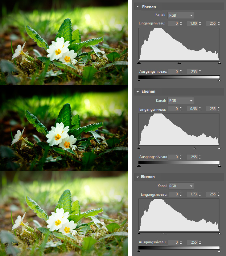Click the stepper arrows next to gamma 1.00
The image size is (226, 256).
click(200, 23)
